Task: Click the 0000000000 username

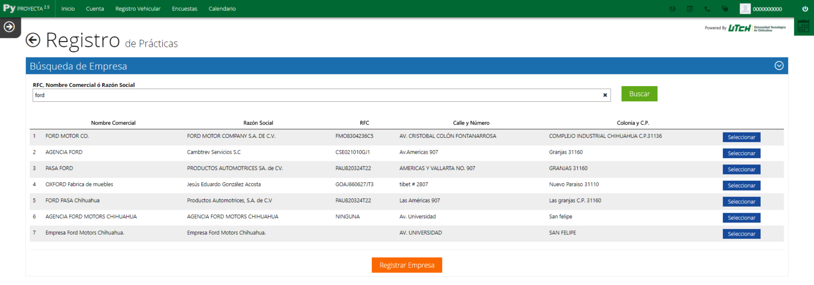Action: (767, 9)
